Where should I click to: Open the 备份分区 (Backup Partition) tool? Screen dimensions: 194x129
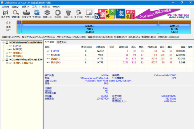click(79, 13)
